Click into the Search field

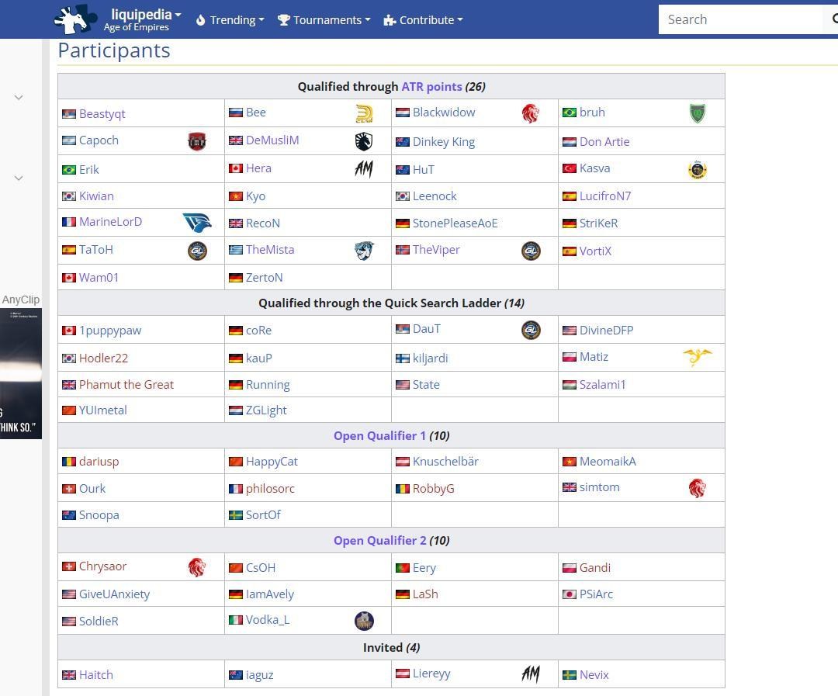[x=743, y=19]
